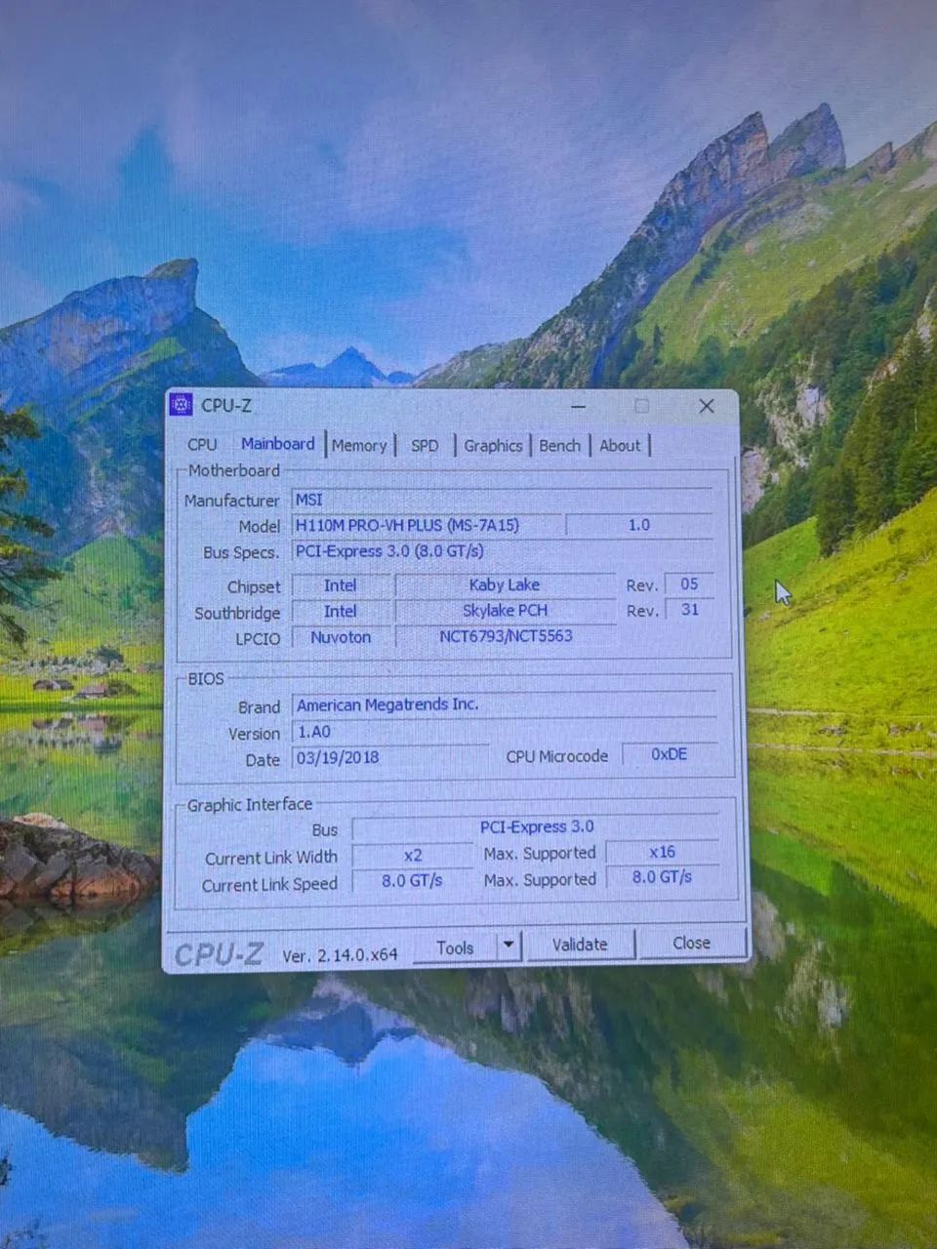Click the CPU-Z title bar text
This screenshot has width=937, height=1249.
click(x=226, y=405)
